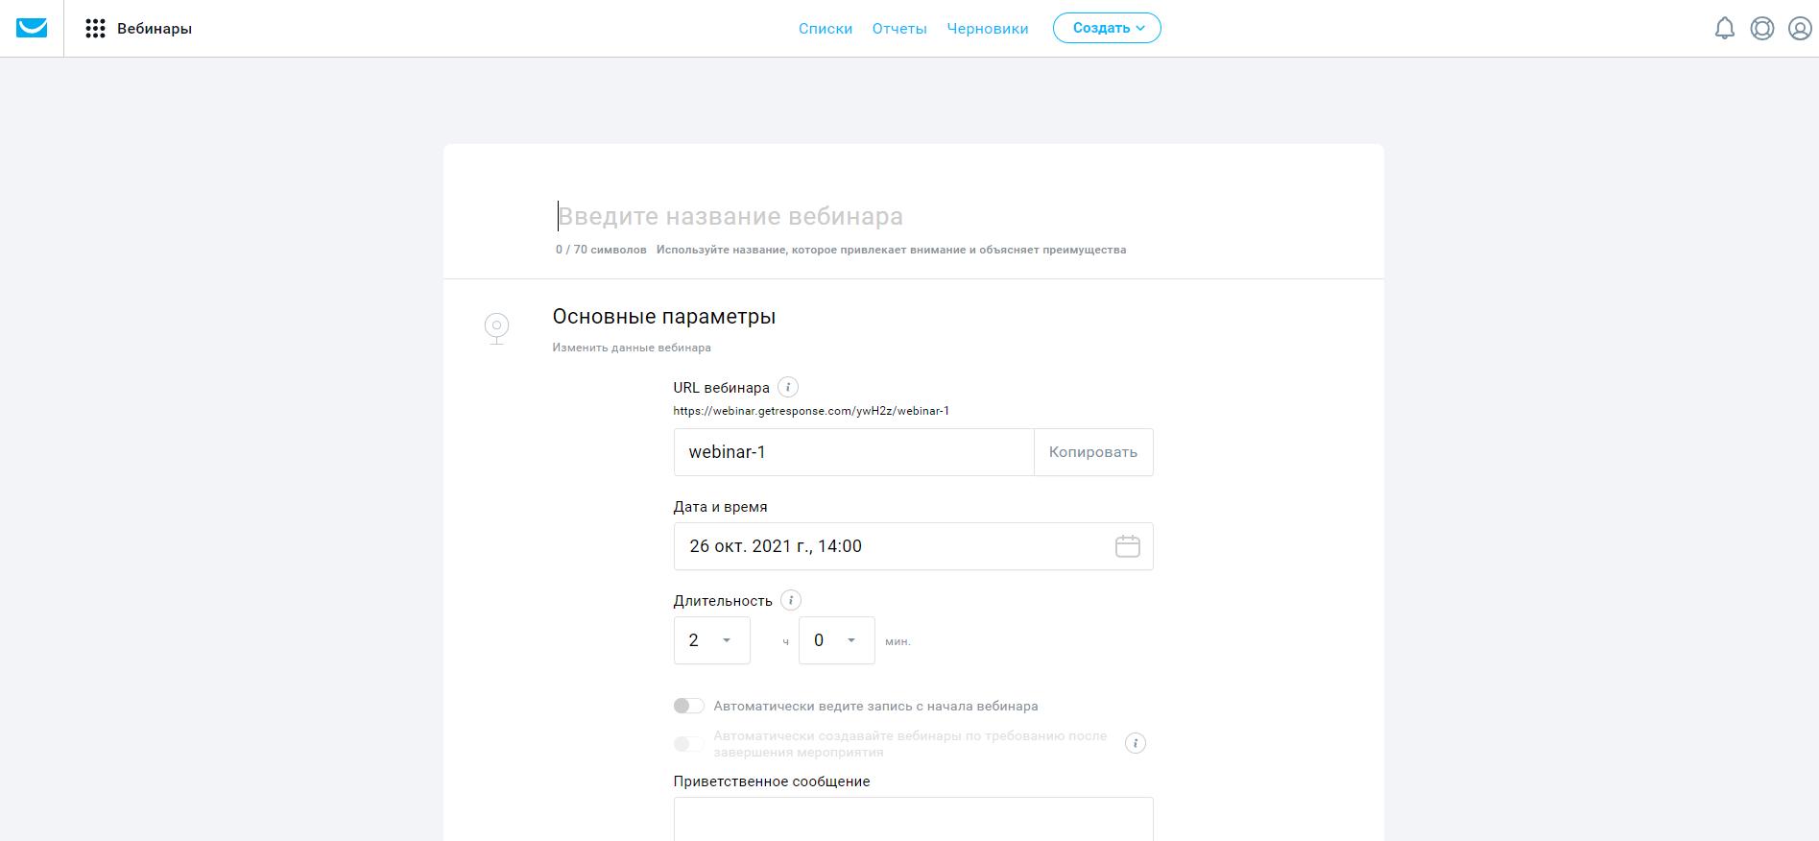
Task: Go to Черновики in top navigation
Action: 988,29
